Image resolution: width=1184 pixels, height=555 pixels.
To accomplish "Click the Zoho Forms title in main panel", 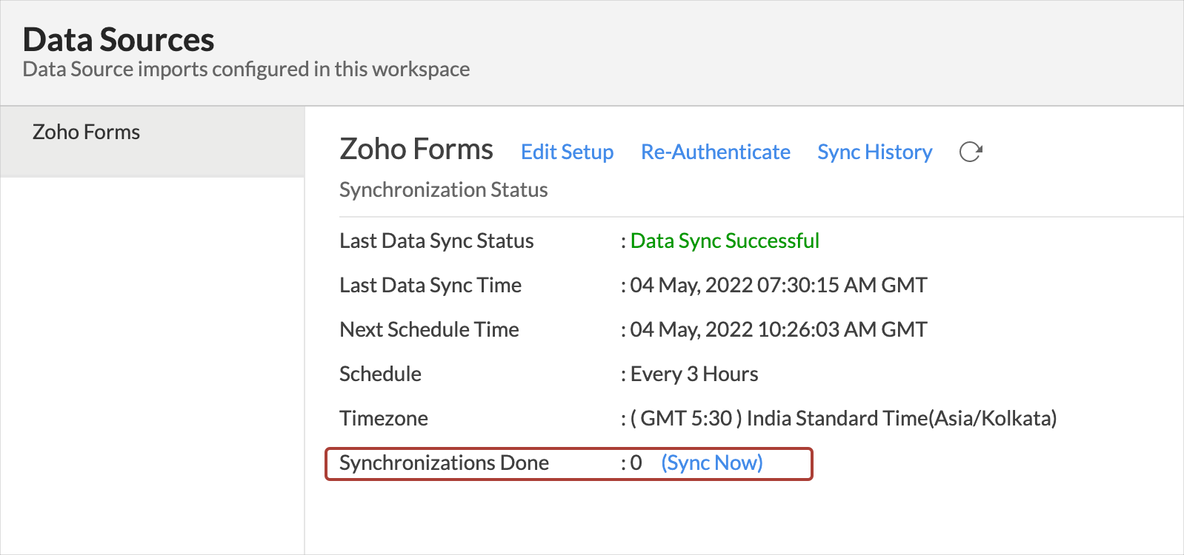I will click(416, 149).
